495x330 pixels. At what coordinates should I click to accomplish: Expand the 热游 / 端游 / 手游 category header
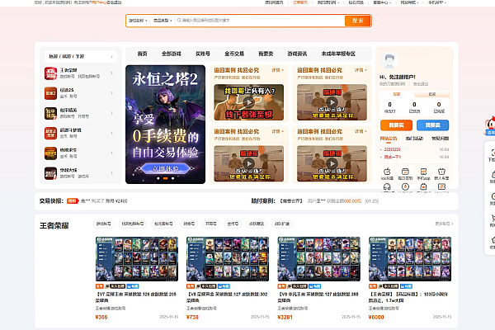click(81, 57)
